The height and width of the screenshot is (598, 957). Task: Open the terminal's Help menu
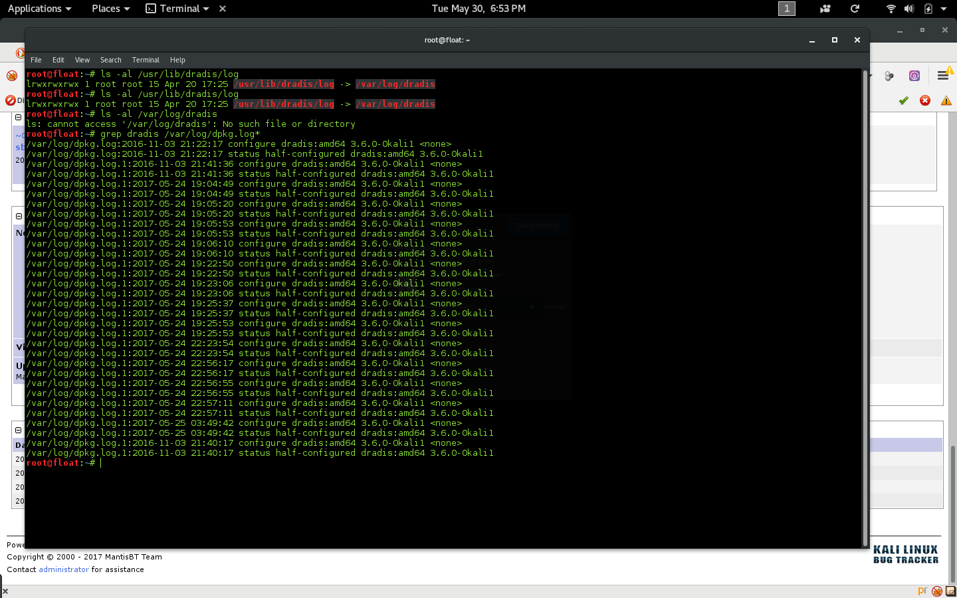[177, 60]
